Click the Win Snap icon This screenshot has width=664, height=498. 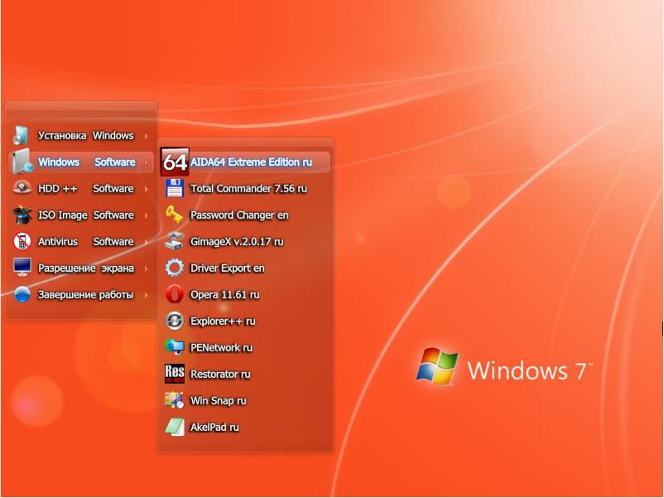point(175,400)
